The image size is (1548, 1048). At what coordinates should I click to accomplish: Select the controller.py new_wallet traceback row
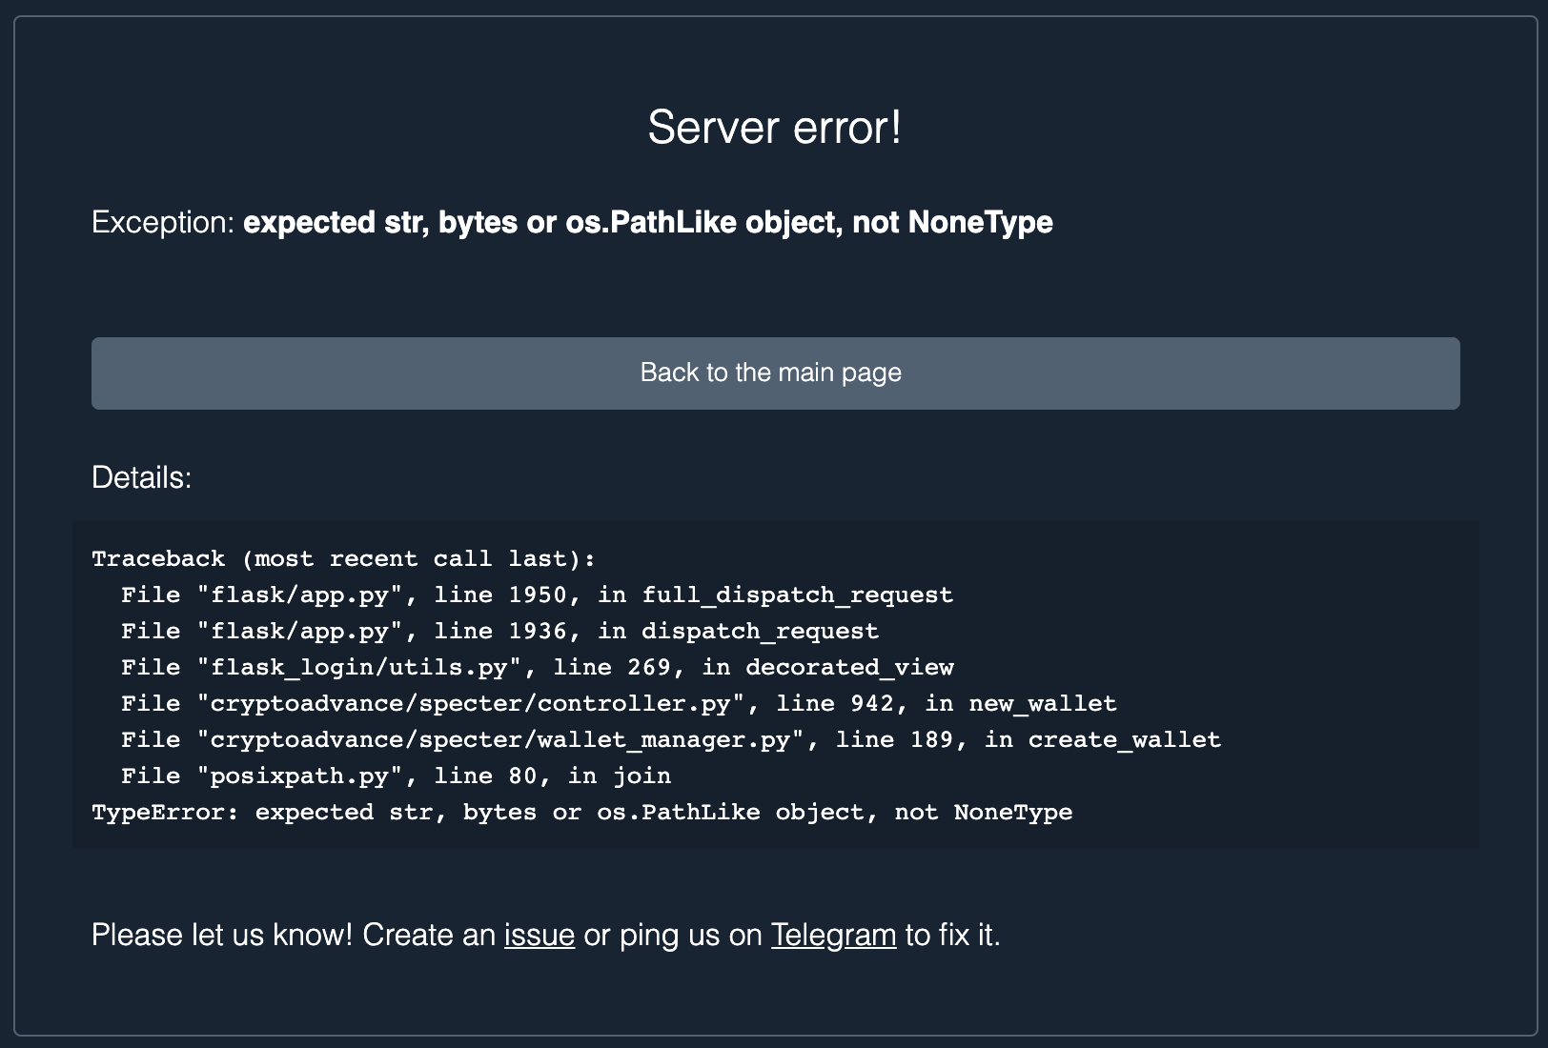[x=619, y=704]
